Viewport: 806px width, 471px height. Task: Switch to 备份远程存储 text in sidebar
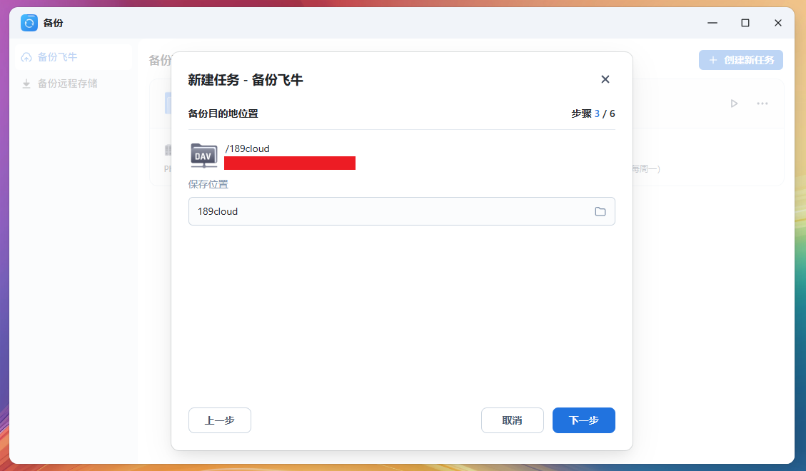[67, 83]
